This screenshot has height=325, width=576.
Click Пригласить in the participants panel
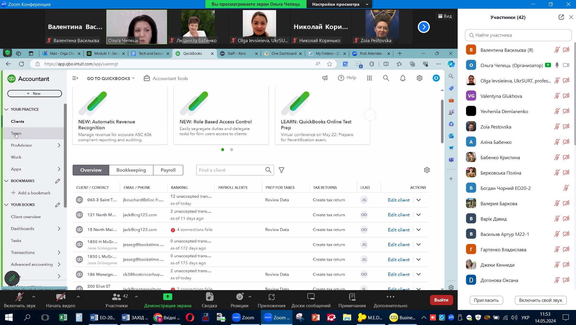pyautogui.click(x=486, y=300)
